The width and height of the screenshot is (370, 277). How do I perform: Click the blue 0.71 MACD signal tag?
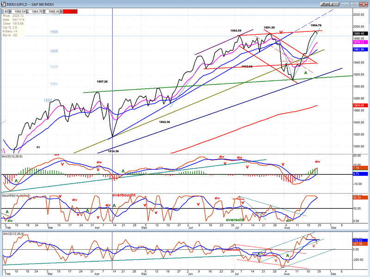[360, 174]
